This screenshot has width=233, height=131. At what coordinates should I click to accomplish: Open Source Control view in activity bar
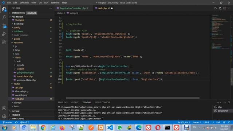pos(4,26)
